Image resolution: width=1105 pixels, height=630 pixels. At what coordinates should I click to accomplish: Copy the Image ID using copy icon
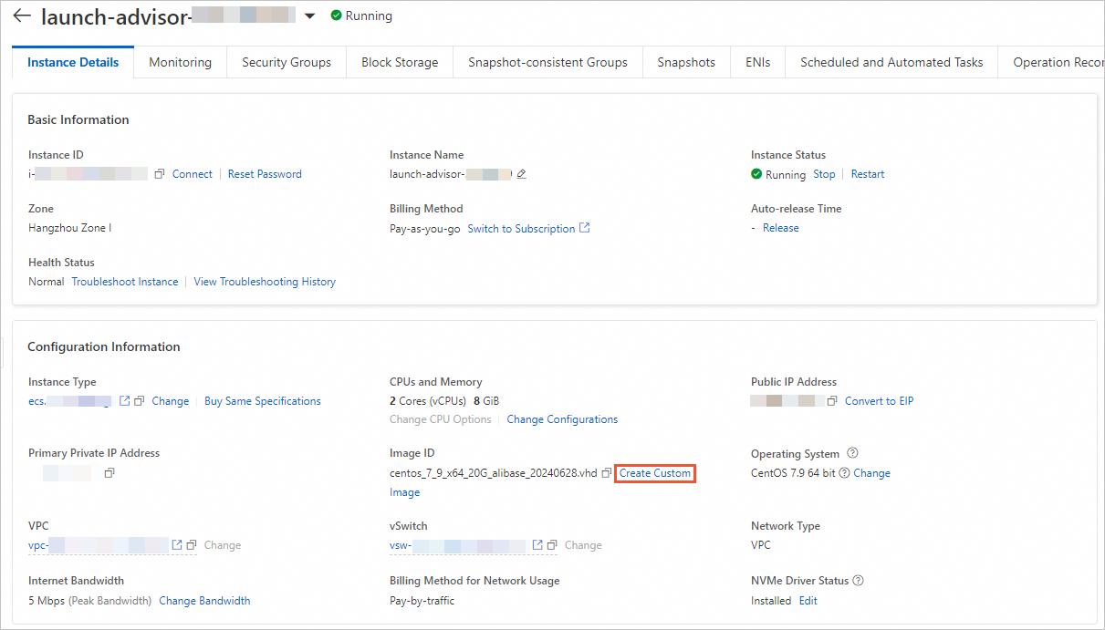(x=607, y=473)
